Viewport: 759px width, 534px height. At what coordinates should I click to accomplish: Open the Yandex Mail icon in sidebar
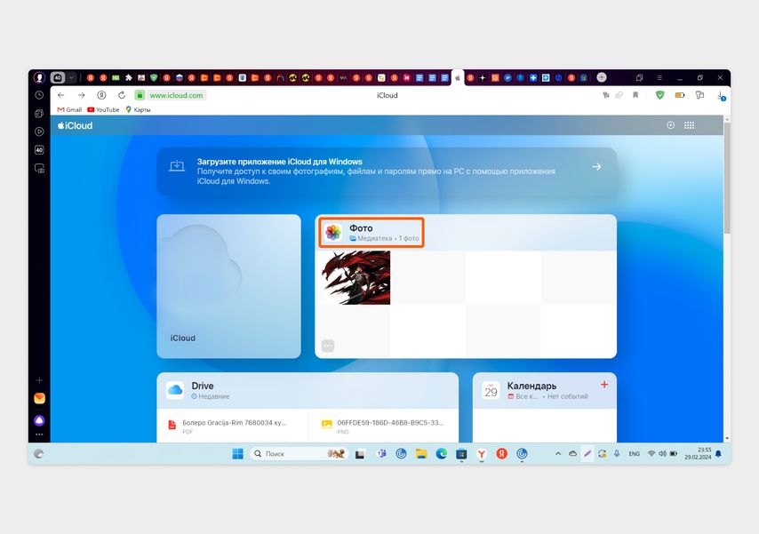tap(39, 398)
